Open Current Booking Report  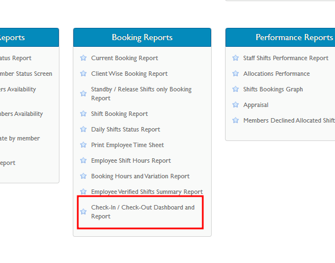(124, 58)
